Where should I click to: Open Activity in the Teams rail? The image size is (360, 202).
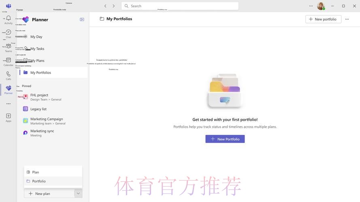coord(9,20)
